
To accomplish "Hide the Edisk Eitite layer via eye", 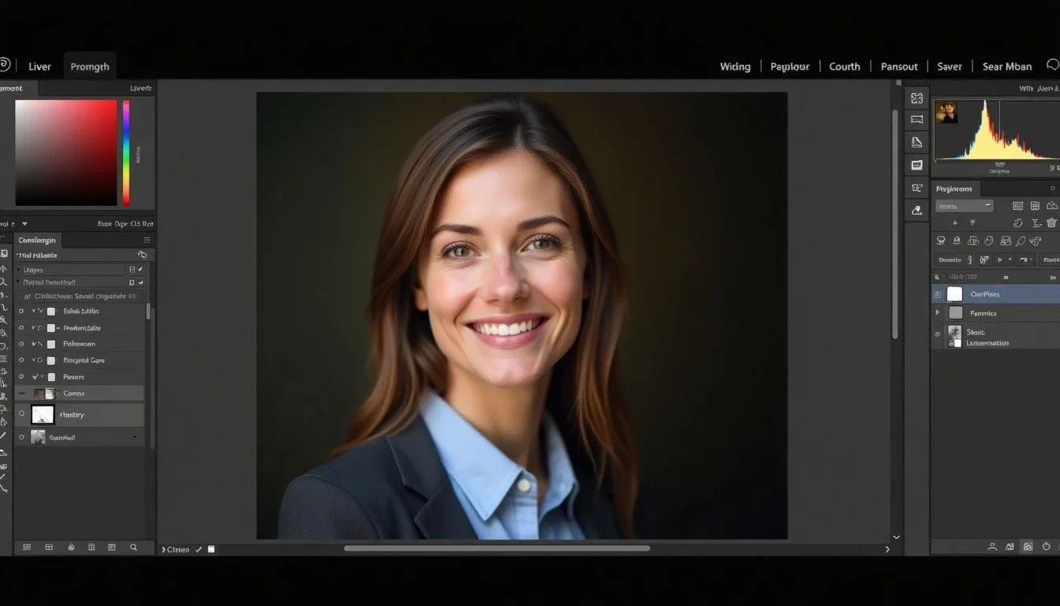I will 21,311.
